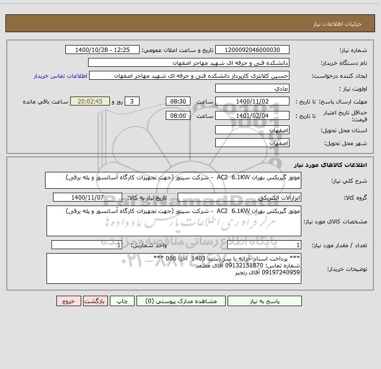Image resolution: width=381 pixels, height=369 pixels.
Task: Click the goods specifications text area
Action: pyautogui.click(x=174, y=221)
